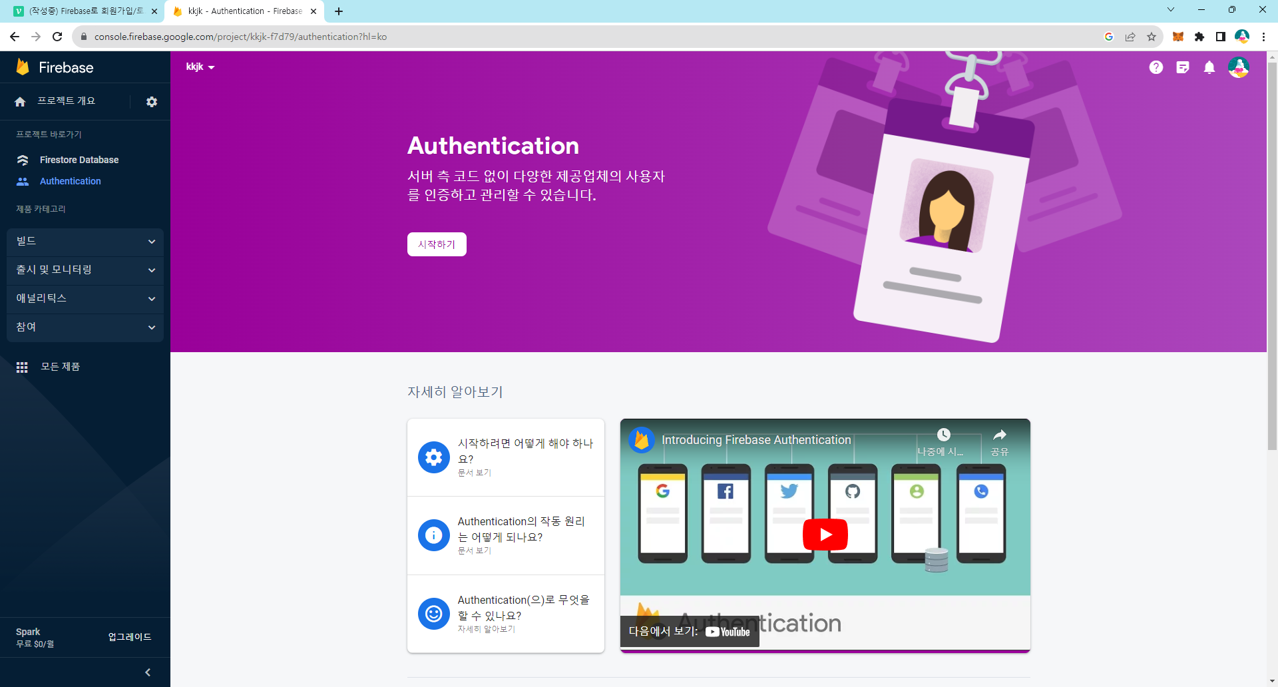Open the MetaMask fox extension icon

(1178, 37)
